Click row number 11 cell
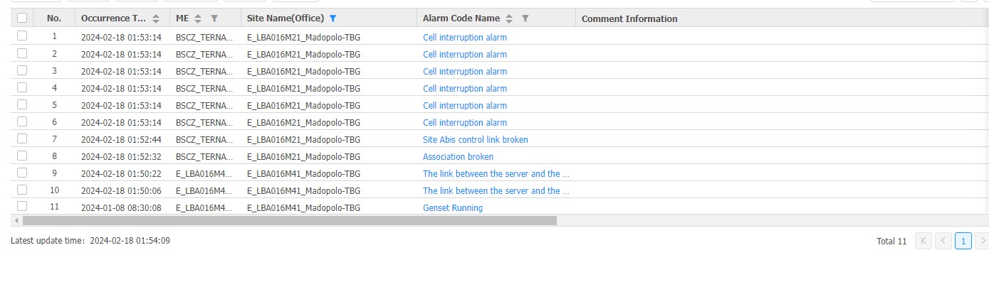Screen dimensions: 989x282 pos(54,207)
